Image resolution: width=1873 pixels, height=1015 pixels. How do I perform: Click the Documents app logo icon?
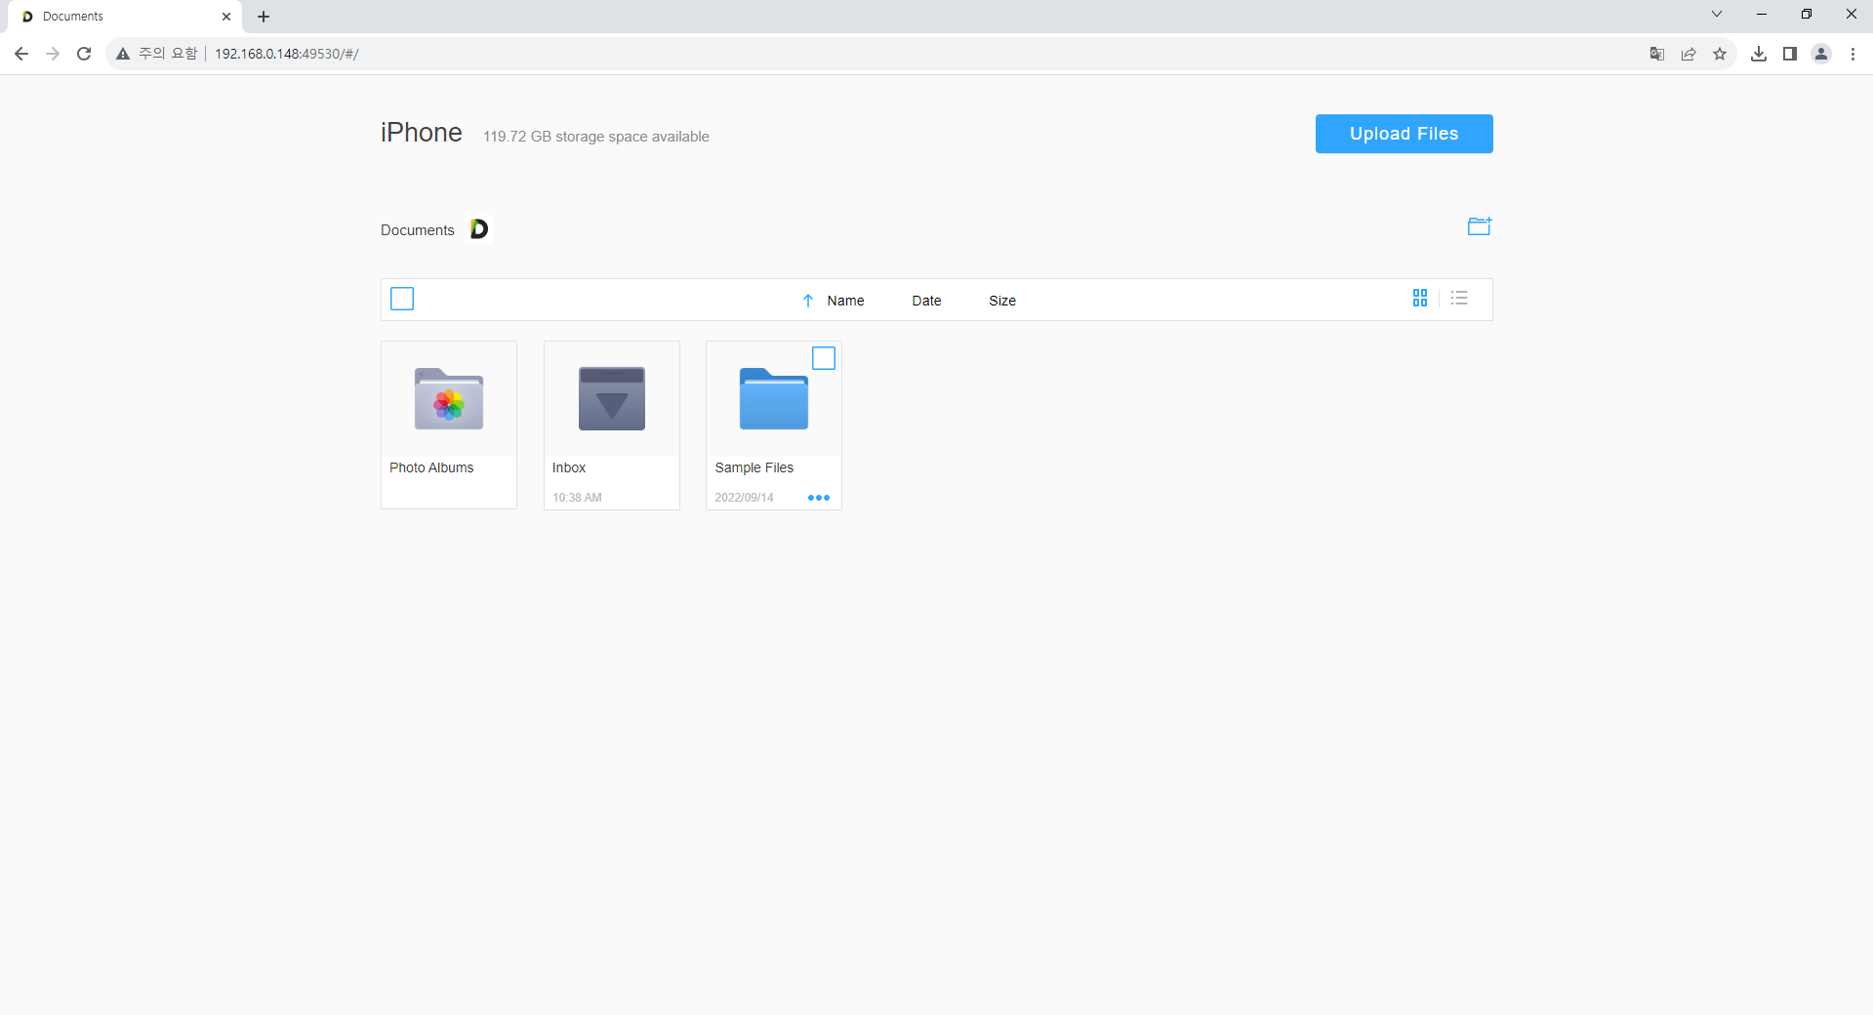pos(479,228)
